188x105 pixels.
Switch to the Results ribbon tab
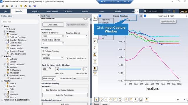pos(85,11)
